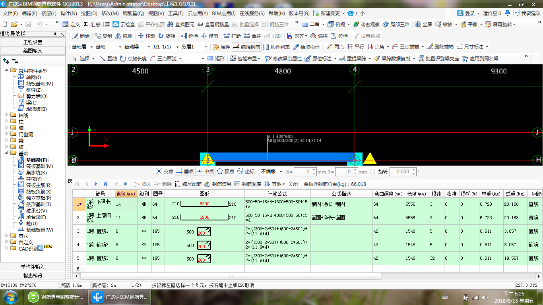Open the BIM应用(I) menu

[224, 13]
